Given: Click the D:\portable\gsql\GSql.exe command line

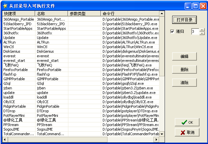Looking at the screenshot, I should (x=123, y=83).
